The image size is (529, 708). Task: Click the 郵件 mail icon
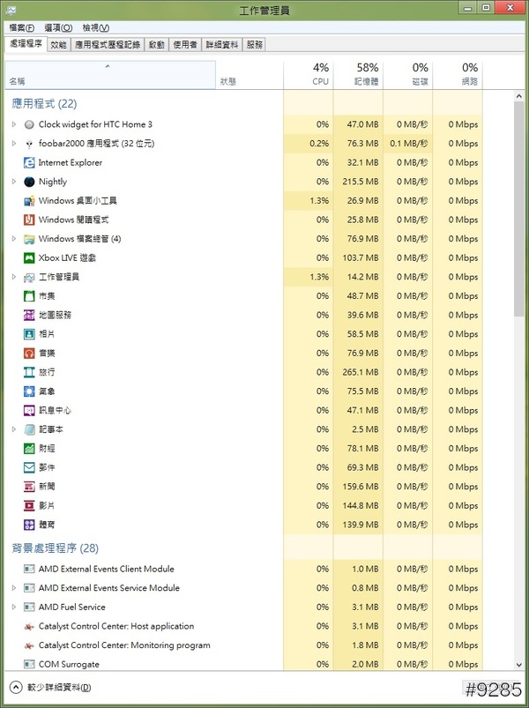click(29, 467)
